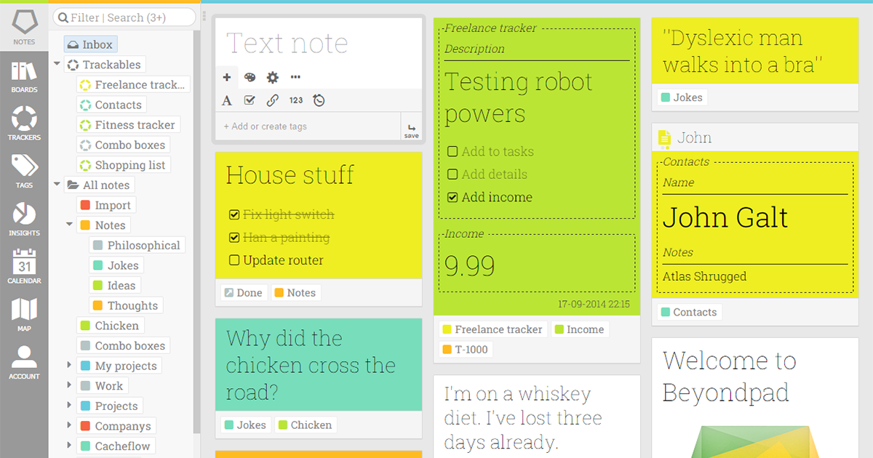This screenshot has height=458, width=873.
Task: Open the note settings gear
Action: [x=272, y=77]
